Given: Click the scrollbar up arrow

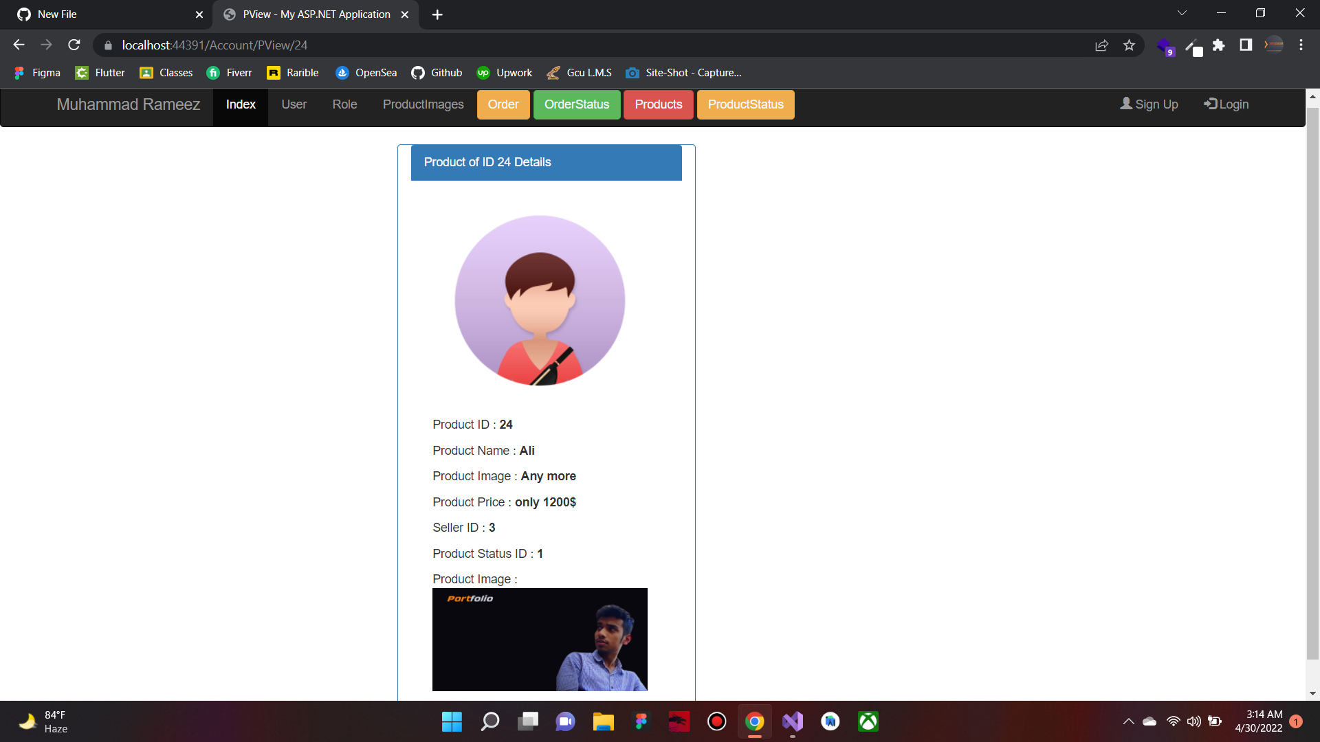Looking at the screenshot, I should 1313,95.
